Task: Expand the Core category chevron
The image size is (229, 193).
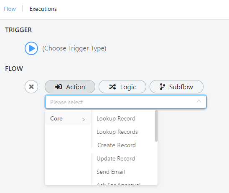Action: (x=84, y=120)
